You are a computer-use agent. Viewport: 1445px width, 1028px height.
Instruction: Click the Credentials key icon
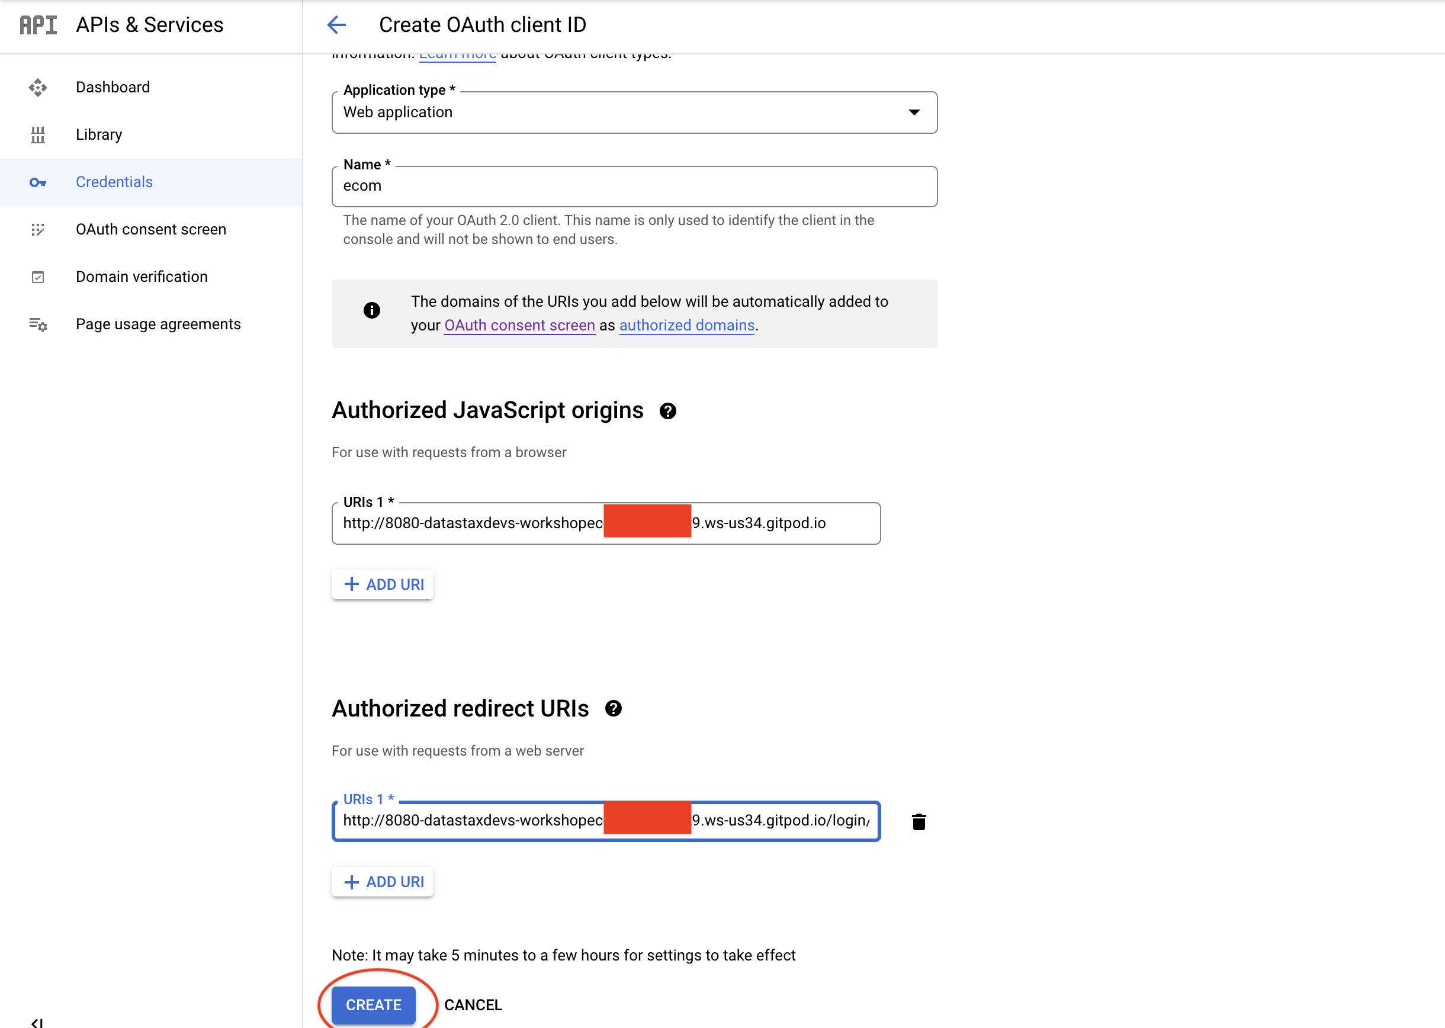(38, 182)
